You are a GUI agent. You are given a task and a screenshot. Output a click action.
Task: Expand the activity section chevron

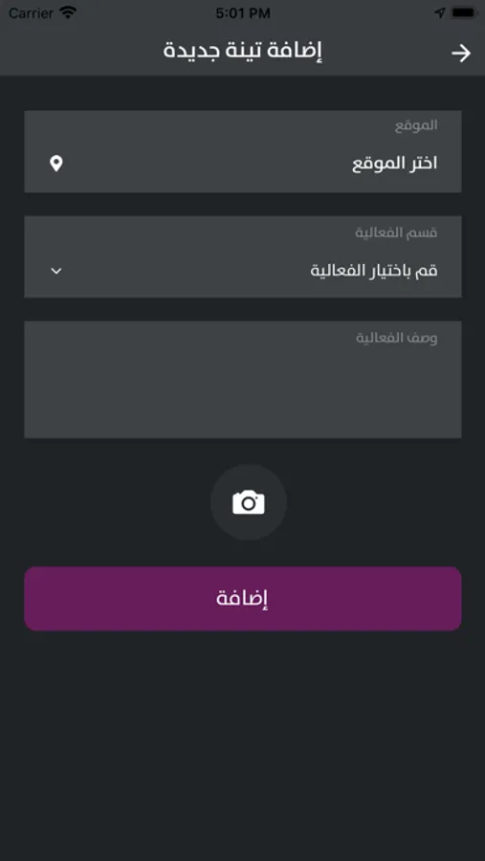click(56, 271)
